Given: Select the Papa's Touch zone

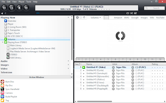Looking at the screenshot, I should (x=13, y=33).
